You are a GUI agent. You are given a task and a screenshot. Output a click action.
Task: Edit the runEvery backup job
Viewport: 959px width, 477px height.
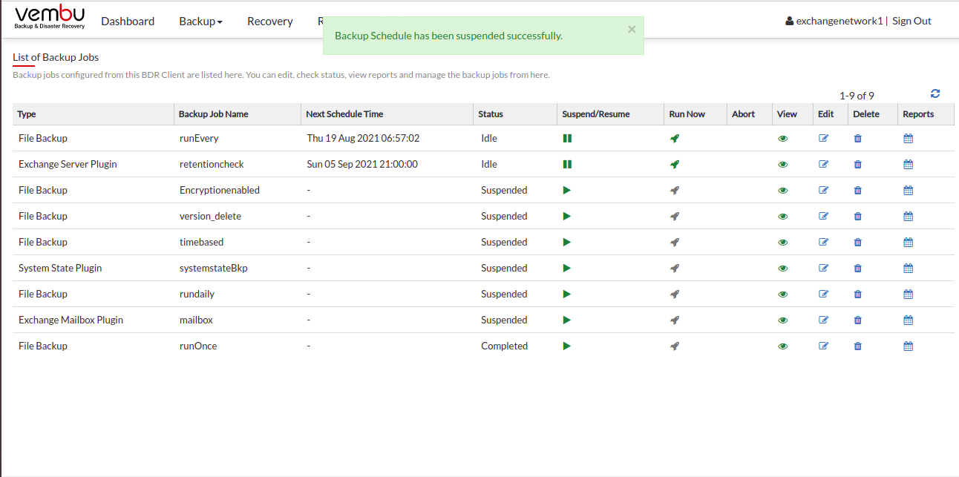(823, 138)
